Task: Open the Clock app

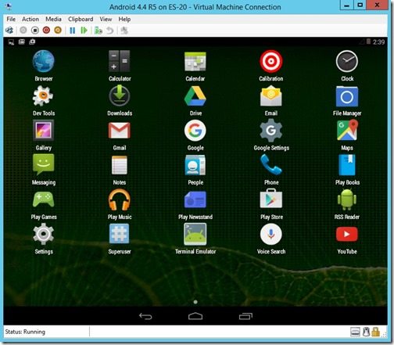Action: point(347,61)
